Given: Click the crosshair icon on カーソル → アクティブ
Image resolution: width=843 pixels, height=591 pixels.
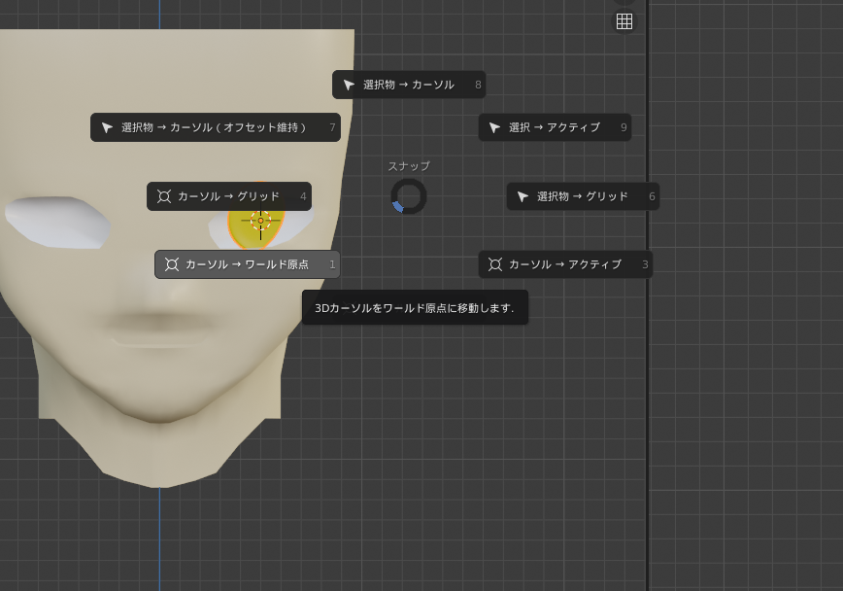Looking at the screenshot, I should (x=493, y=263).
